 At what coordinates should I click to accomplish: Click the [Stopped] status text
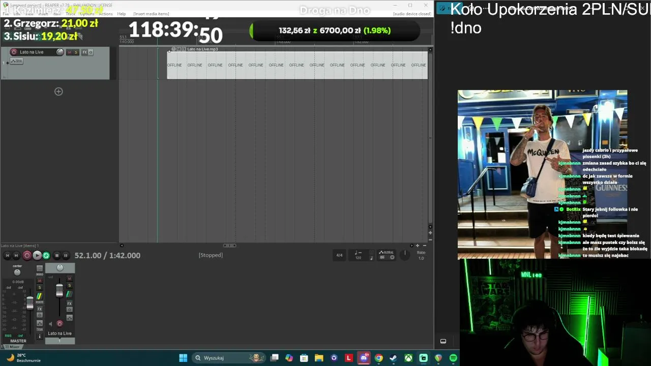coord(211,255)
